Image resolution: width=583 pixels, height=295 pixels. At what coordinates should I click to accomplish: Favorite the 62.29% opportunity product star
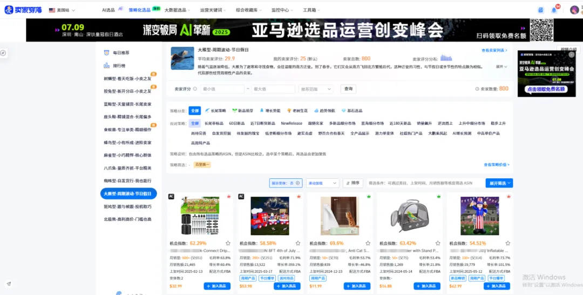[x=228, y=243]
